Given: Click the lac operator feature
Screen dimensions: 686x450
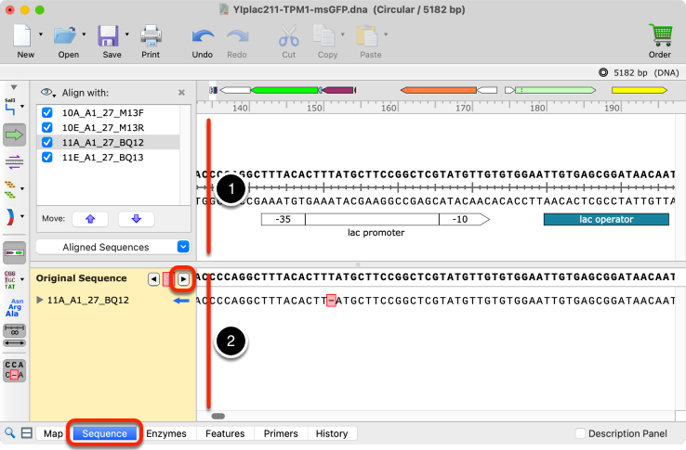Looking at the screenshot, I should [606, 219].
